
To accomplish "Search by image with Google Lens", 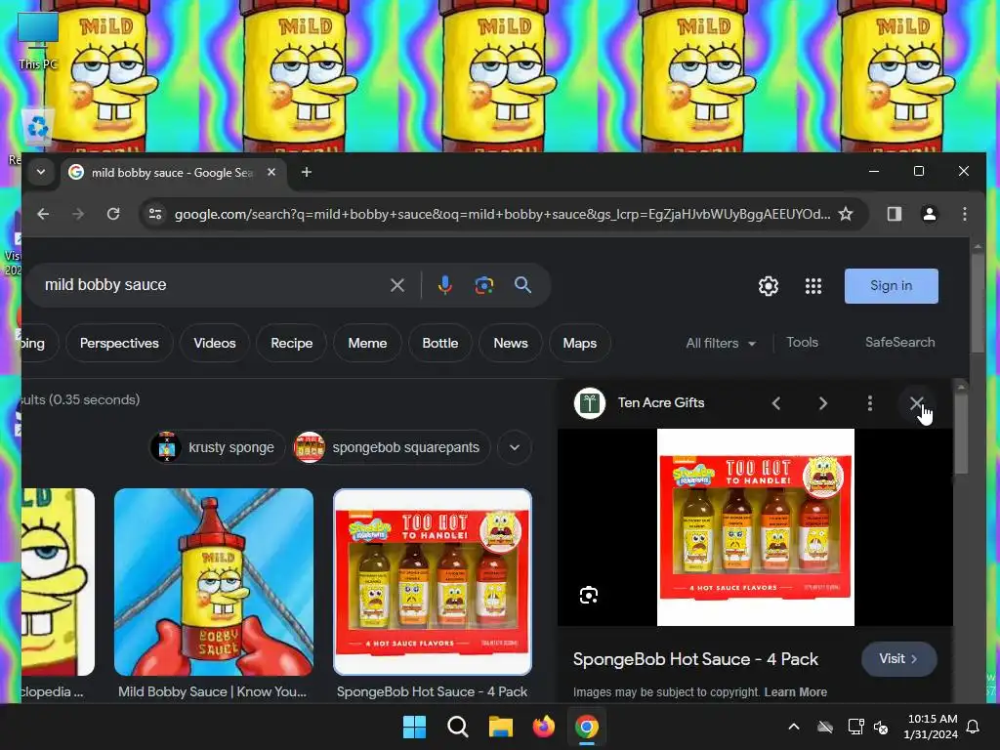I will [x=484, y=285].
